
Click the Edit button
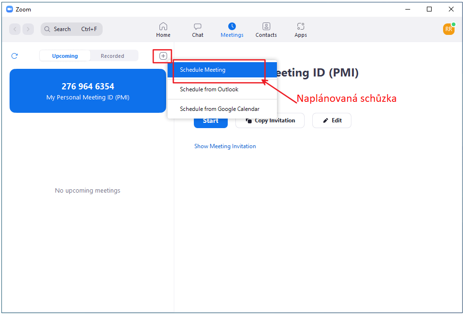(x=332, y=120)
